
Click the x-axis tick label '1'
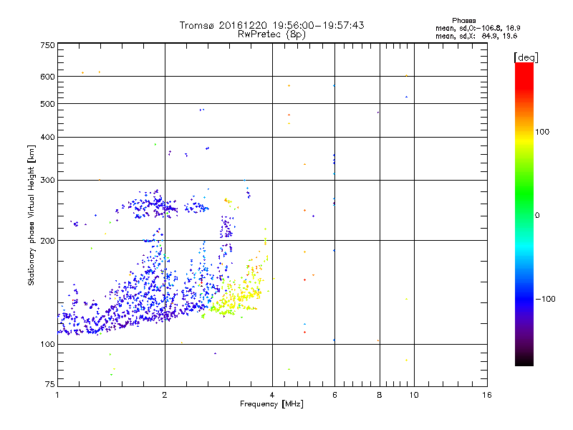[x=57, y=395]
